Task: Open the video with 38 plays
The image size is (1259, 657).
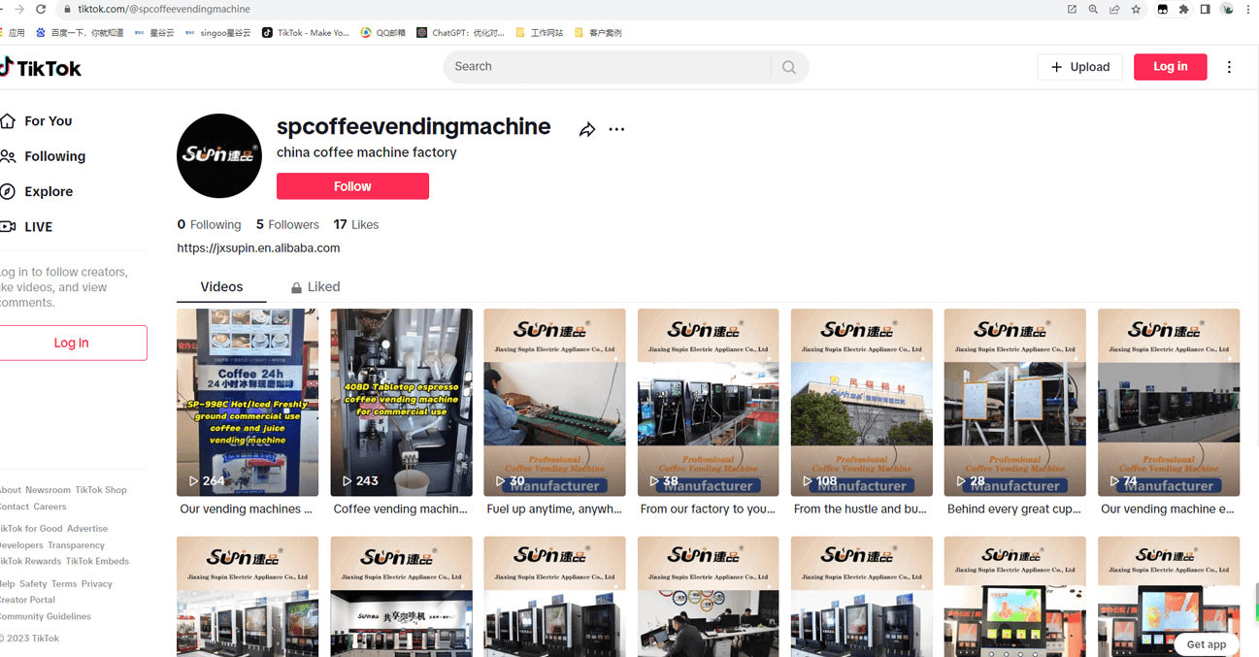Action: [x=708, y=403]
